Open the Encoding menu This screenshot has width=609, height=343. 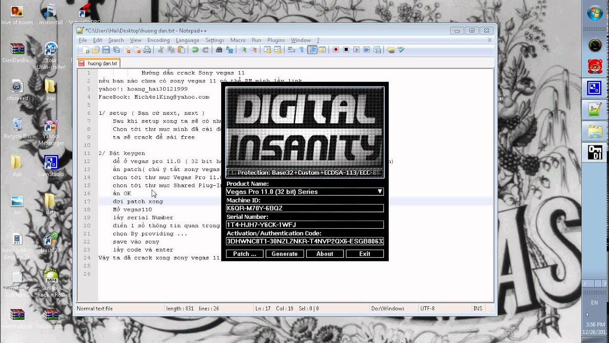tap(158, 40)
